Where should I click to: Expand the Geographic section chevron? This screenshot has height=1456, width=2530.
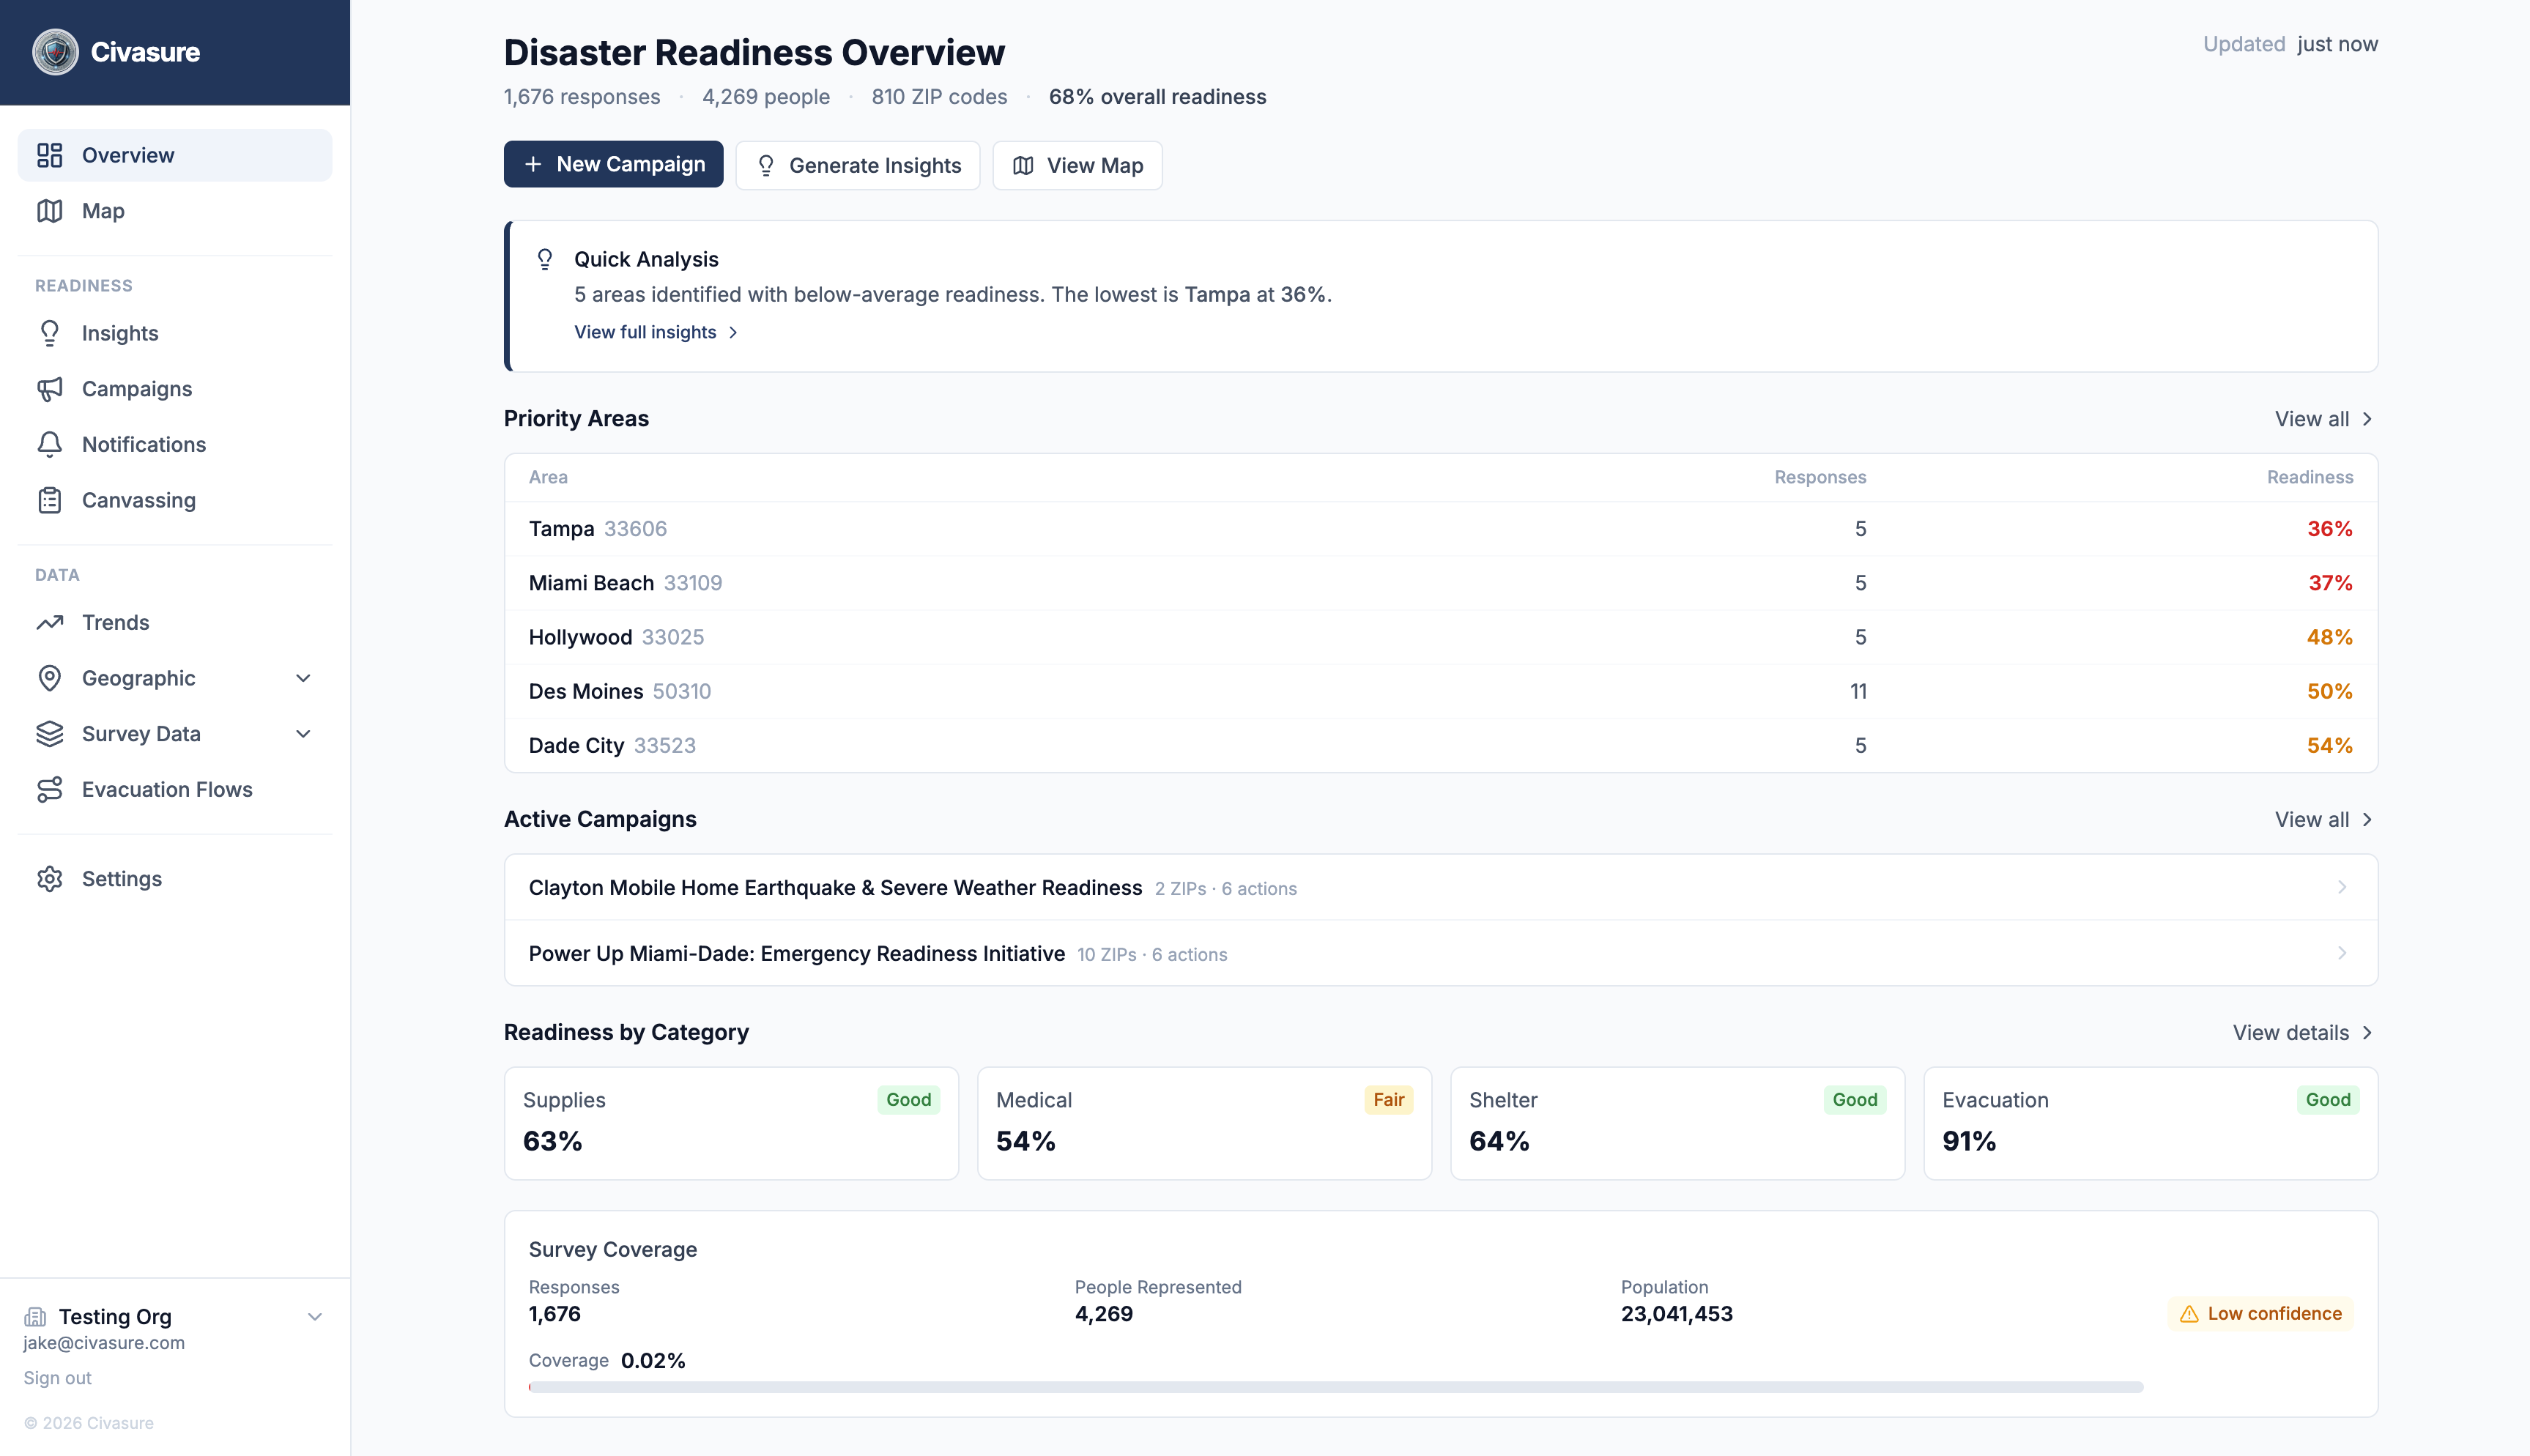[x=303, y=678]
